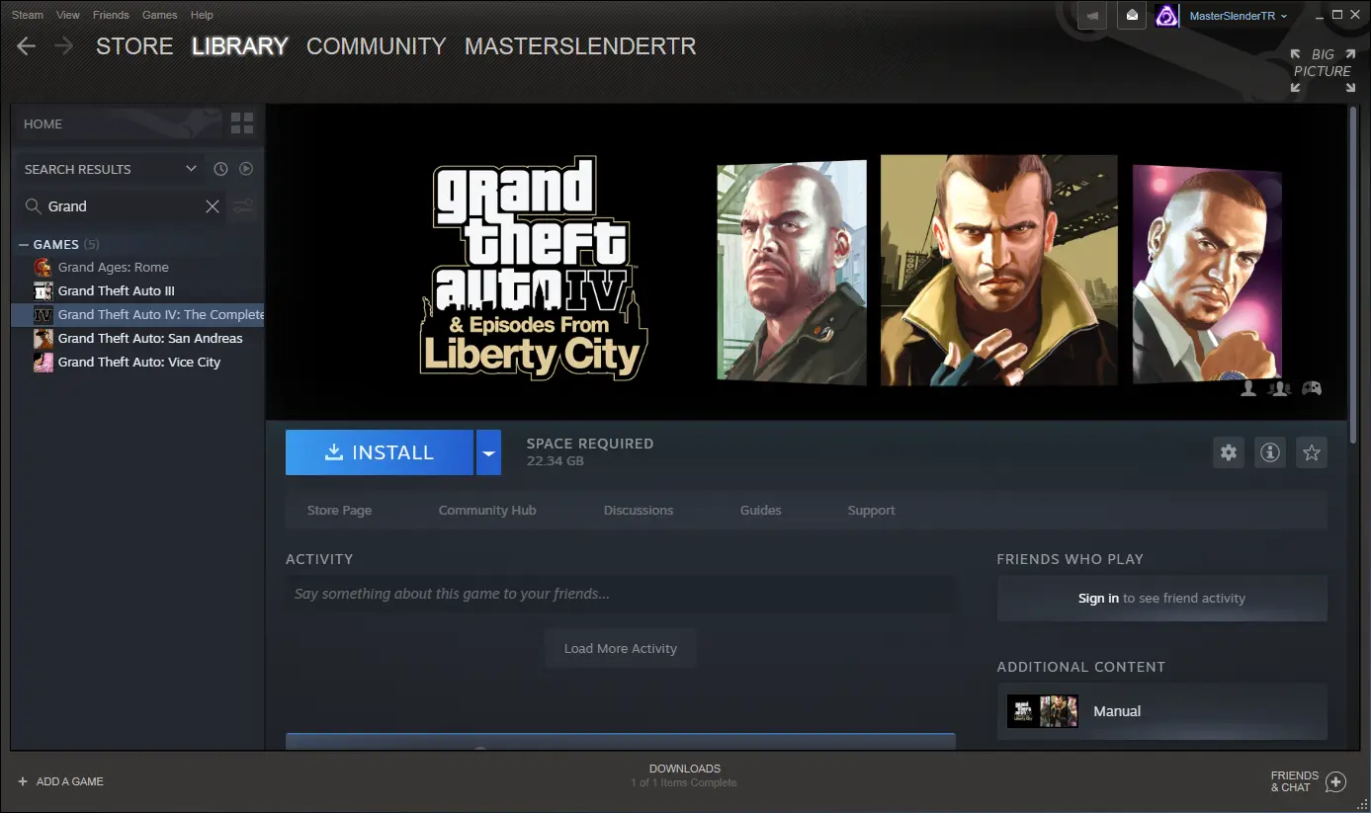
Task: Open the Support link
Action: [x=871, y=510]
